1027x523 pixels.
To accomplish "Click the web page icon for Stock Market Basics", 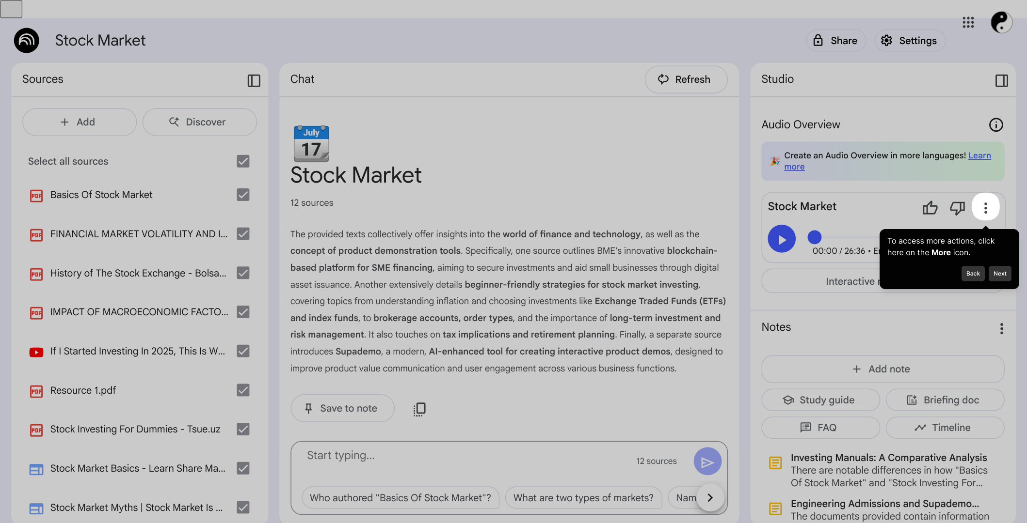I will tap(36, 469).
